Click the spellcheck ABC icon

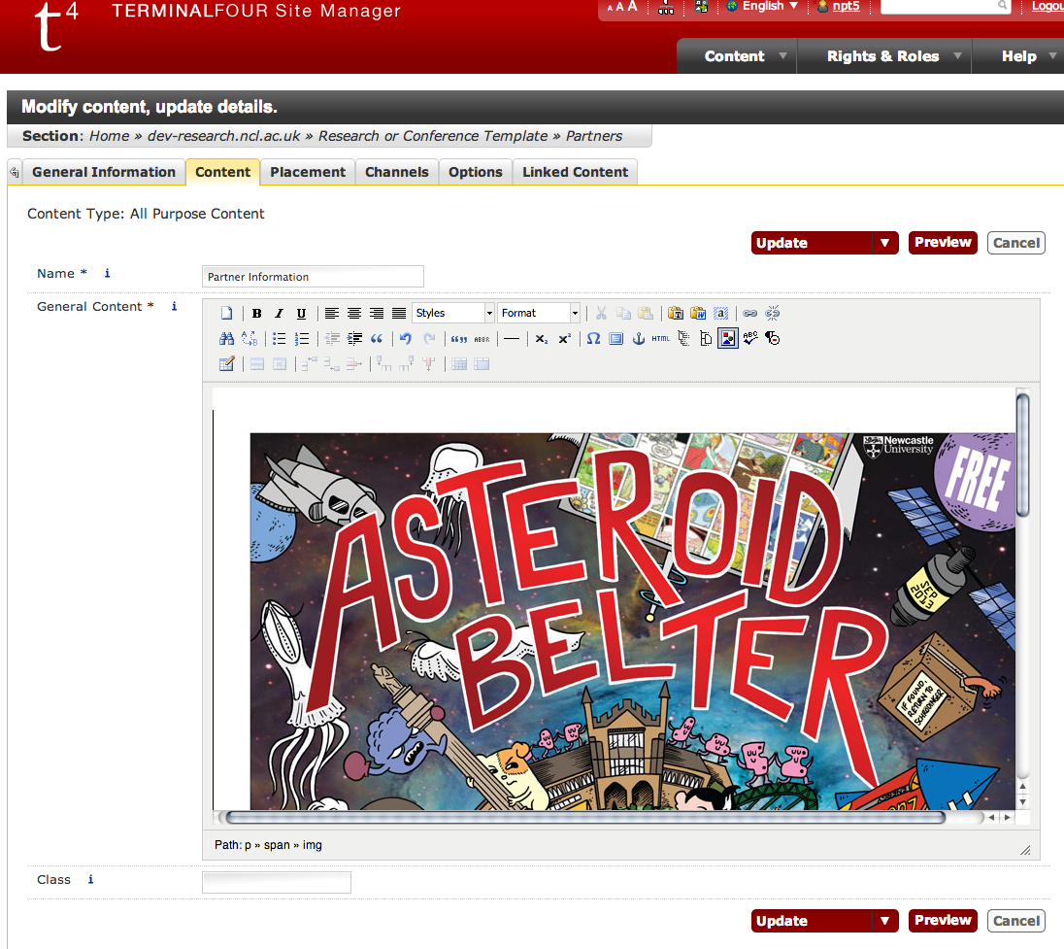(x=750, y=338)
